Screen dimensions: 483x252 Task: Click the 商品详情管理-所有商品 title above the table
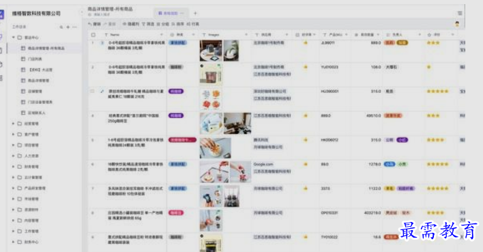111,9
